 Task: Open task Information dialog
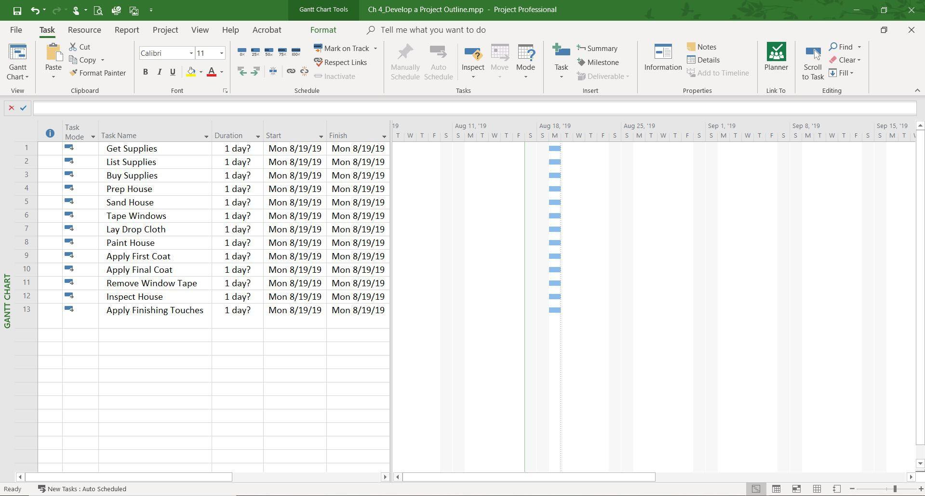click(x=663, y=58)
